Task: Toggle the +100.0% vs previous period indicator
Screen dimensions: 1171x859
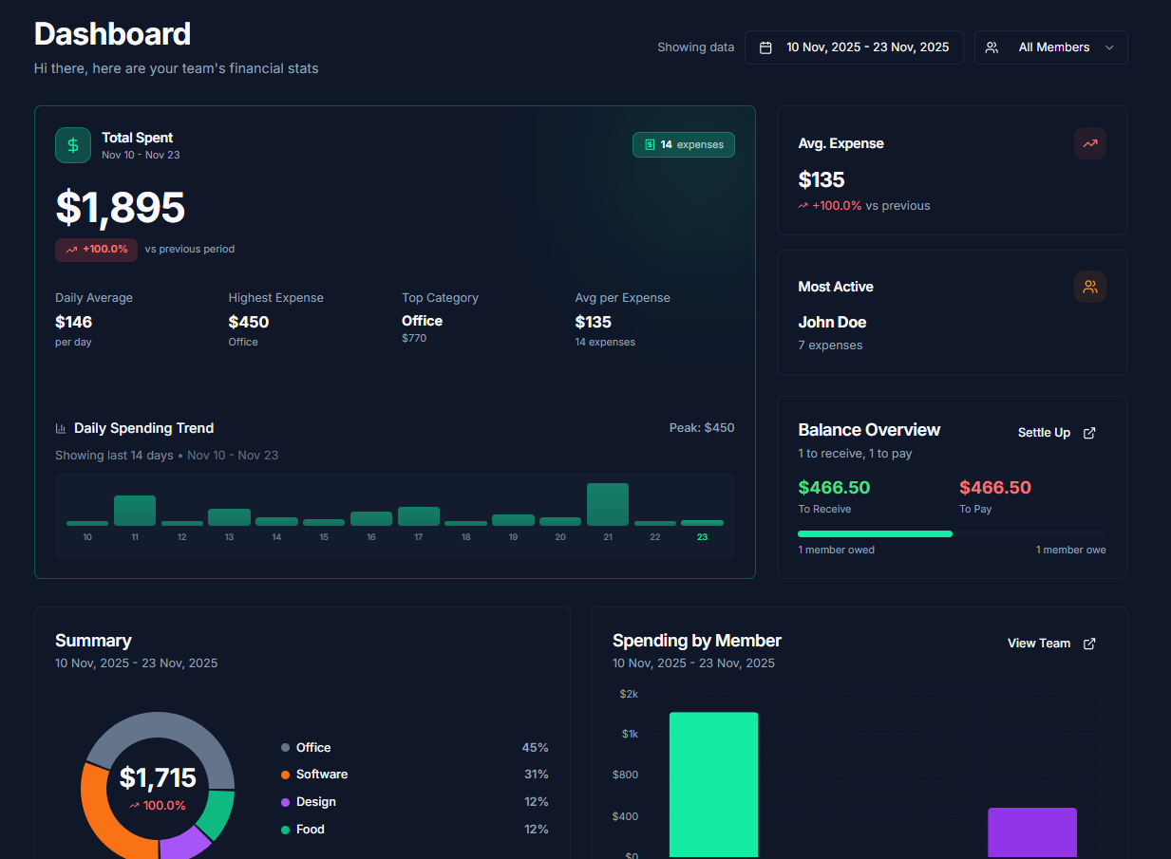Action: pos(96,249)
